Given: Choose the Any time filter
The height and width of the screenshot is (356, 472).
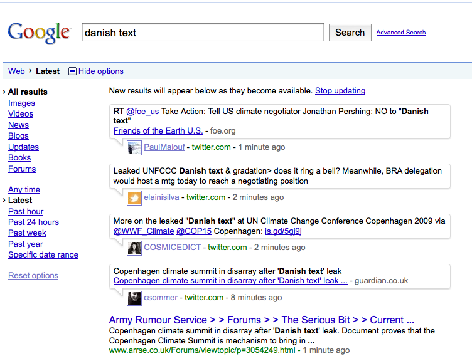Looking at the screenshot, I should click(24, 190).
